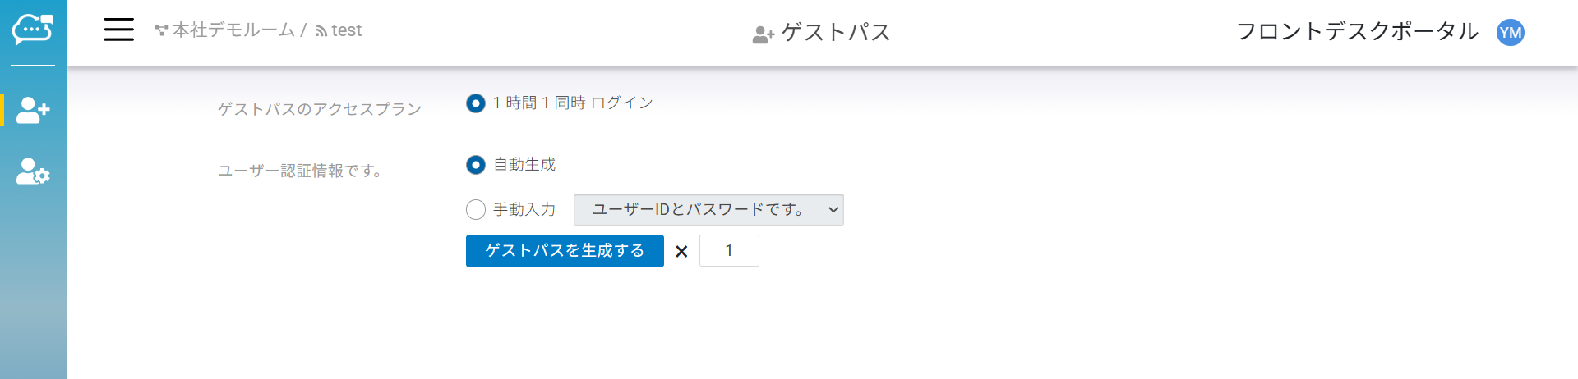This screenshot has height=379, width=1578.
Task: Open the ユーザーIDとパスワード dropdown
Action: 708,210
